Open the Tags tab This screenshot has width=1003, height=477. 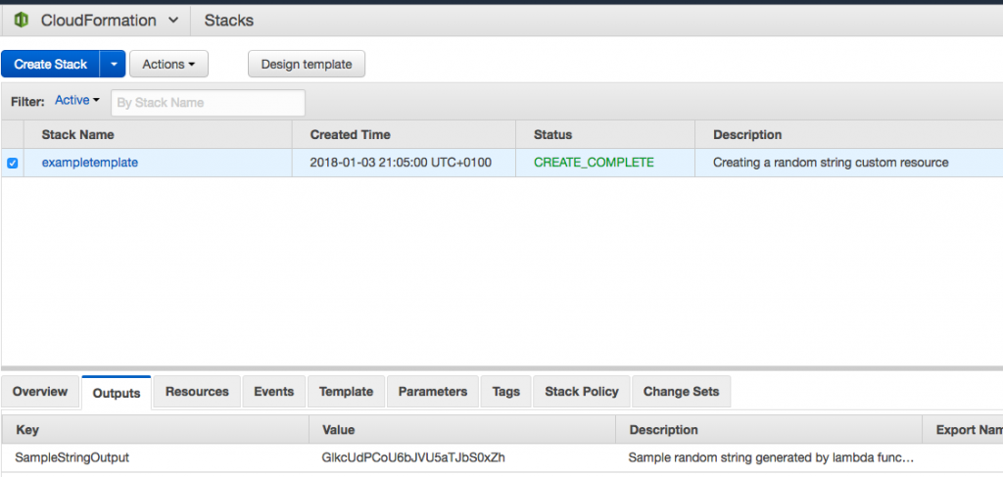[x=506, y=392]
